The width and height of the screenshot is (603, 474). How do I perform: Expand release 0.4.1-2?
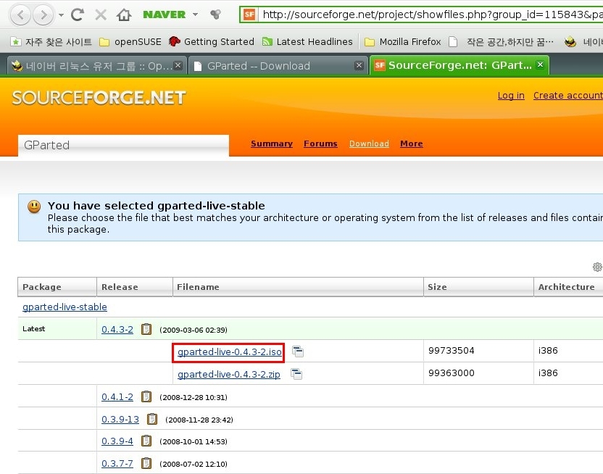tap(117, 396)
